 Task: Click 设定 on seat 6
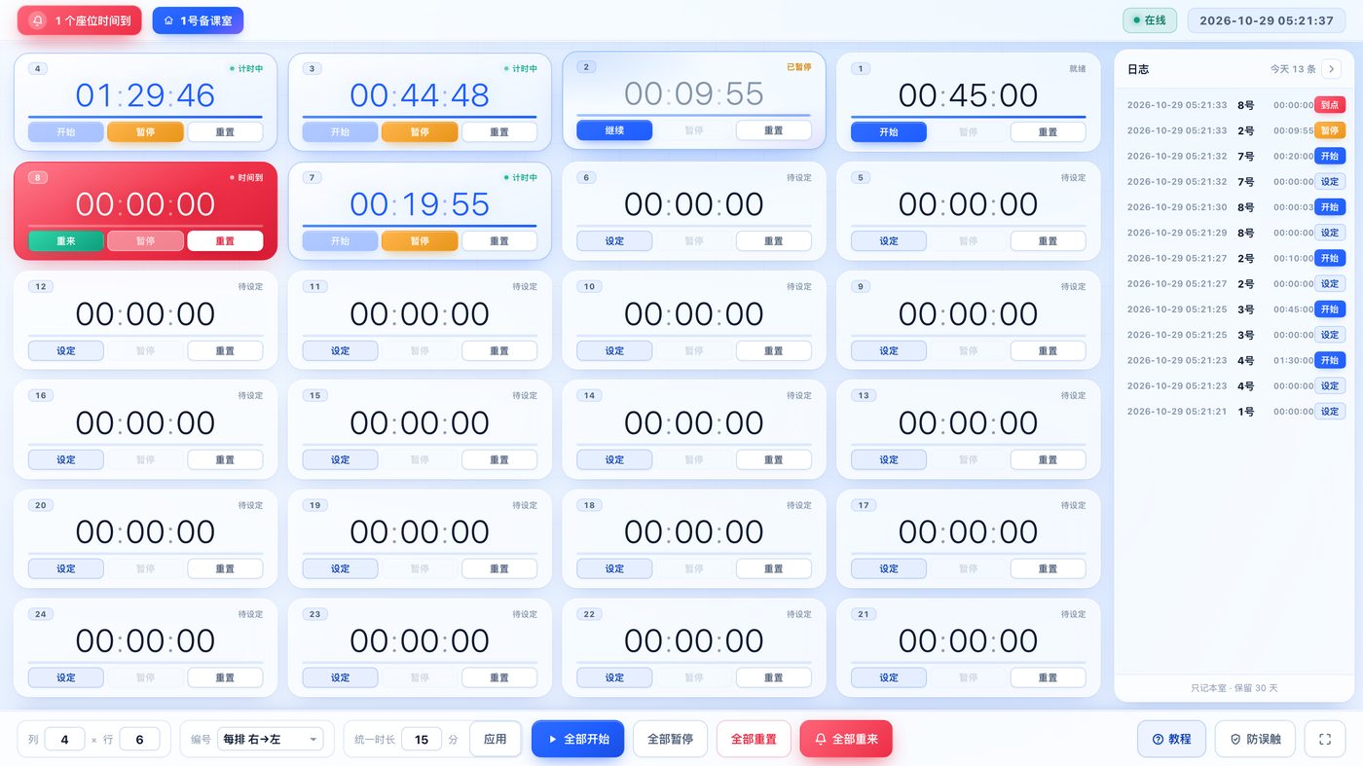(614, 240)
